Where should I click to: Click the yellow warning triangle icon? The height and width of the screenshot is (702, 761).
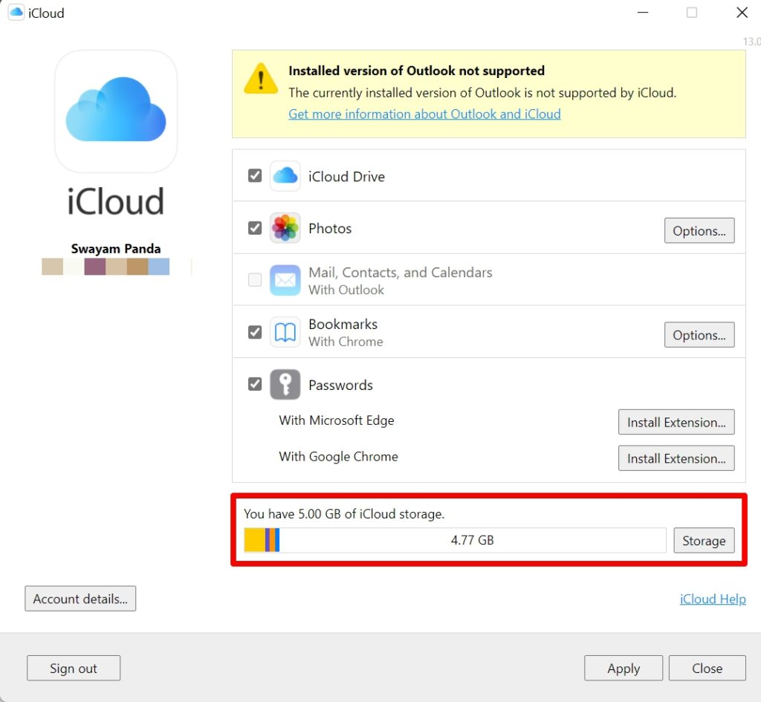[x=259, y=79]
